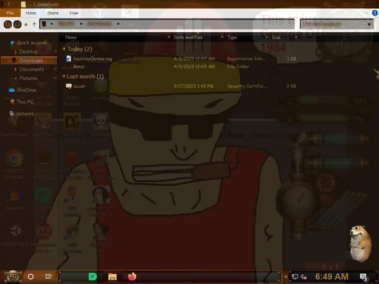Click the OneDrive cloud icon in sidebar
The image size is (379, 284).
[12, 90]
